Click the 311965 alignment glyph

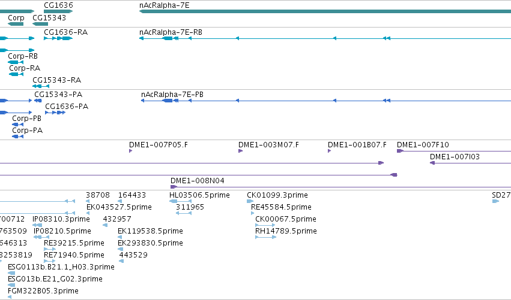coord(184,213)
